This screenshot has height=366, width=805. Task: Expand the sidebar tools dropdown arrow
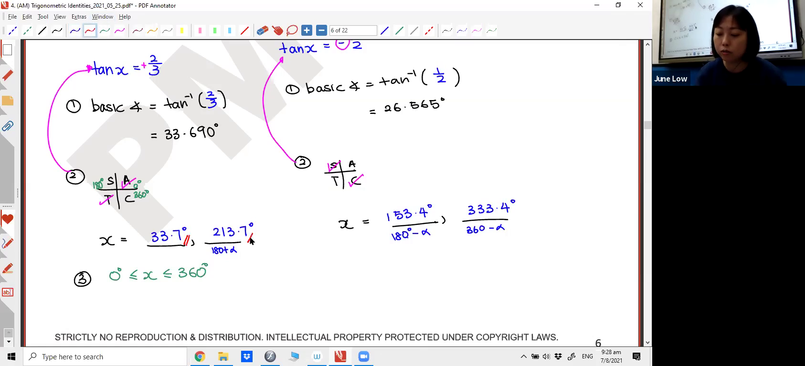coord(8,342)
